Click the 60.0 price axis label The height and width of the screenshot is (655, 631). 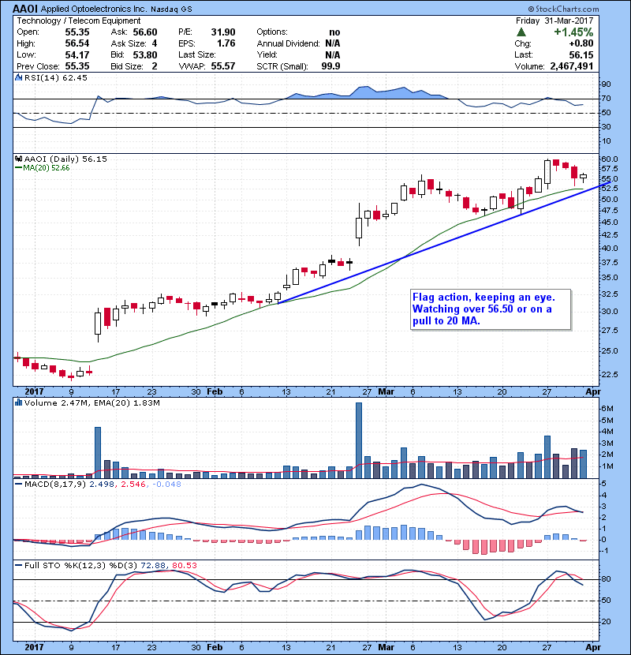coord(609,159)
